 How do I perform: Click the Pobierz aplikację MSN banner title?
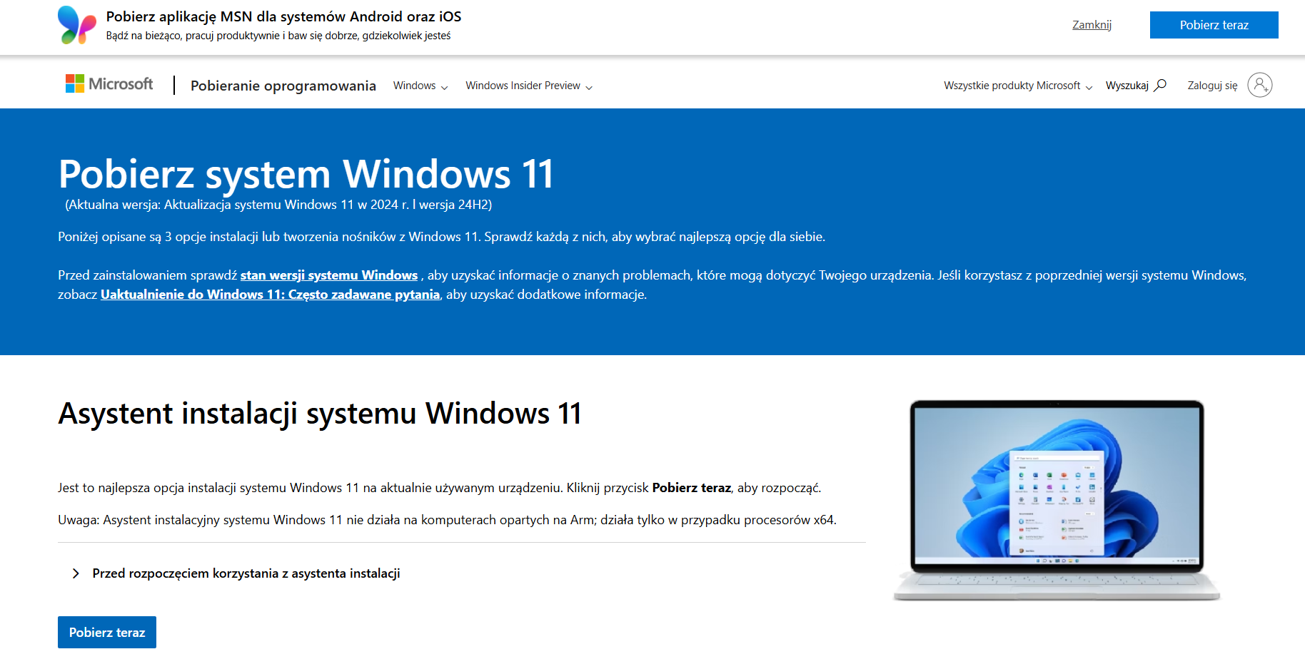coord(283,16)
